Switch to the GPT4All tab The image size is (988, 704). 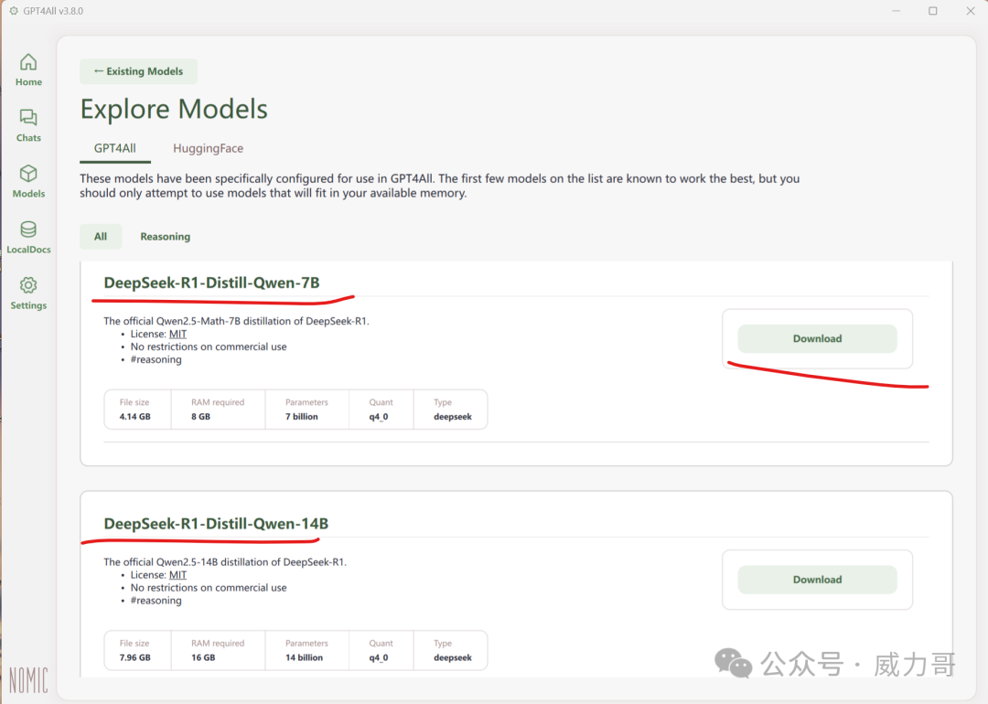point(114,149)
